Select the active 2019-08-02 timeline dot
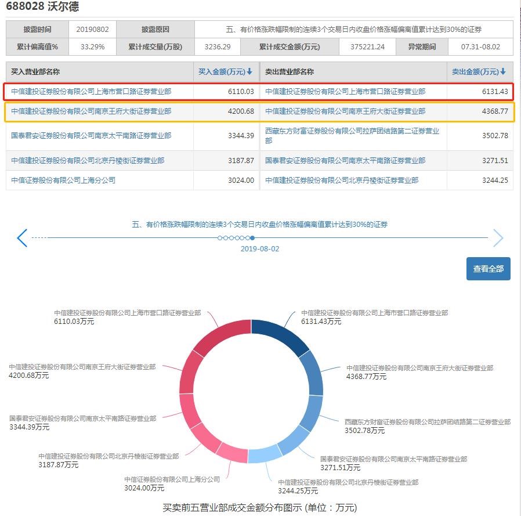The height and width of the screenshot is (516, 521). point(252,238)
